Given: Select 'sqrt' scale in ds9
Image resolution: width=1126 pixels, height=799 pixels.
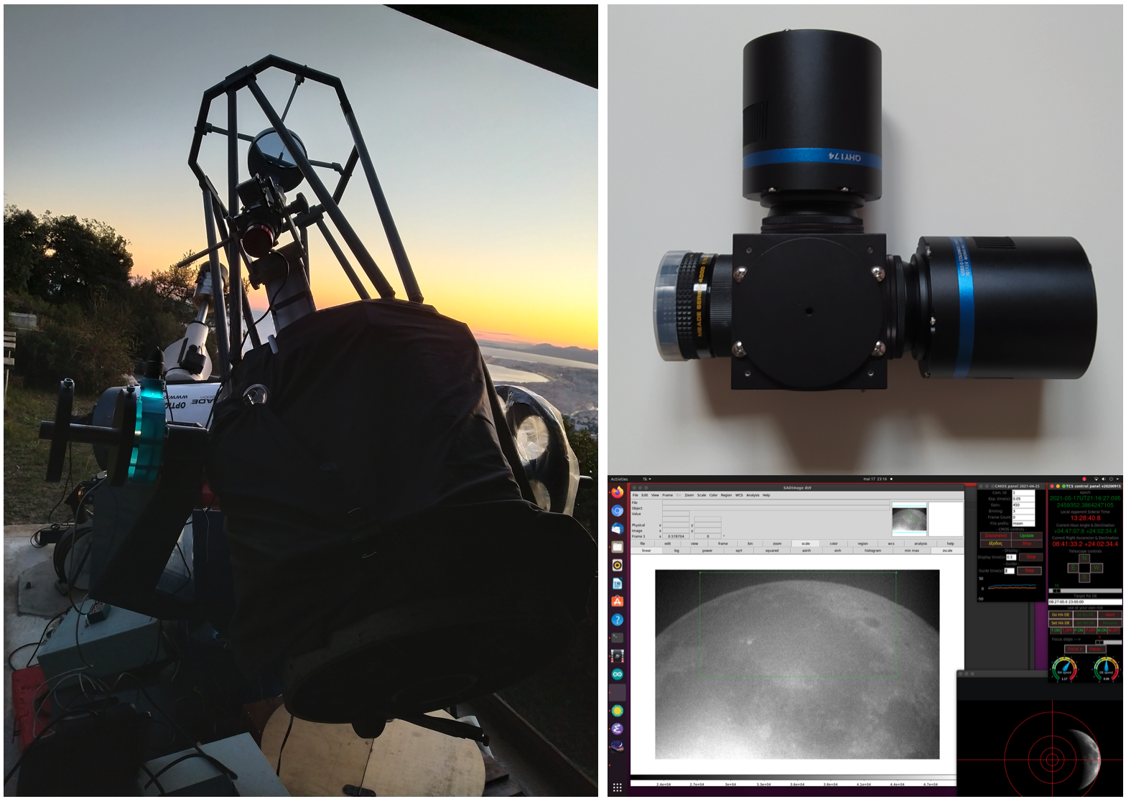Looking at the screenshot, I should [x=739, y=551].
